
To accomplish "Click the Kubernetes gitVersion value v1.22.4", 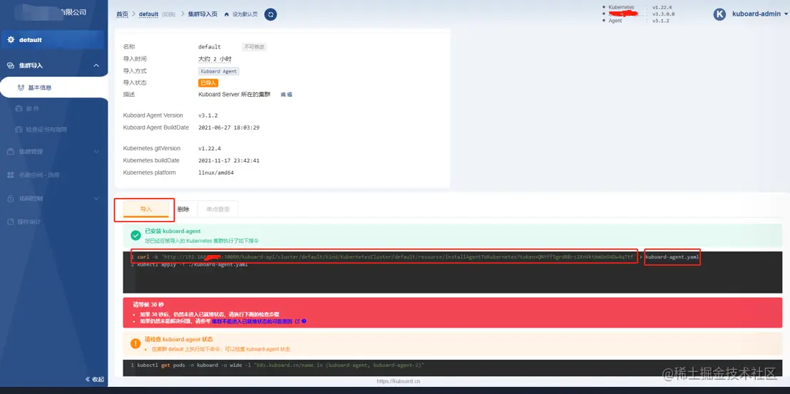I will click(x=210, y=148).
